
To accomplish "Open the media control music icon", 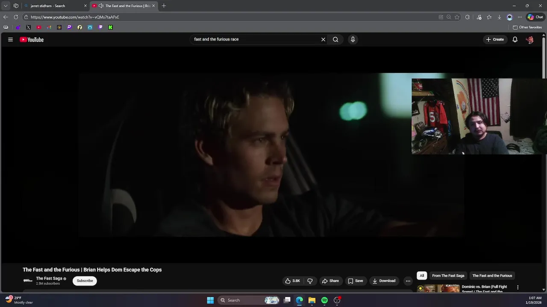I will coord(479,17).
